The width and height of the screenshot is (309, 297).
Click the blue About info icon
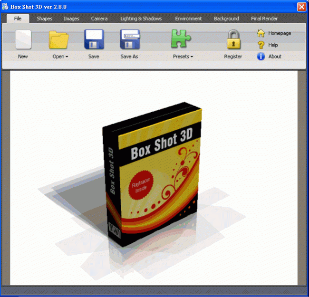[x=261, y=57]
